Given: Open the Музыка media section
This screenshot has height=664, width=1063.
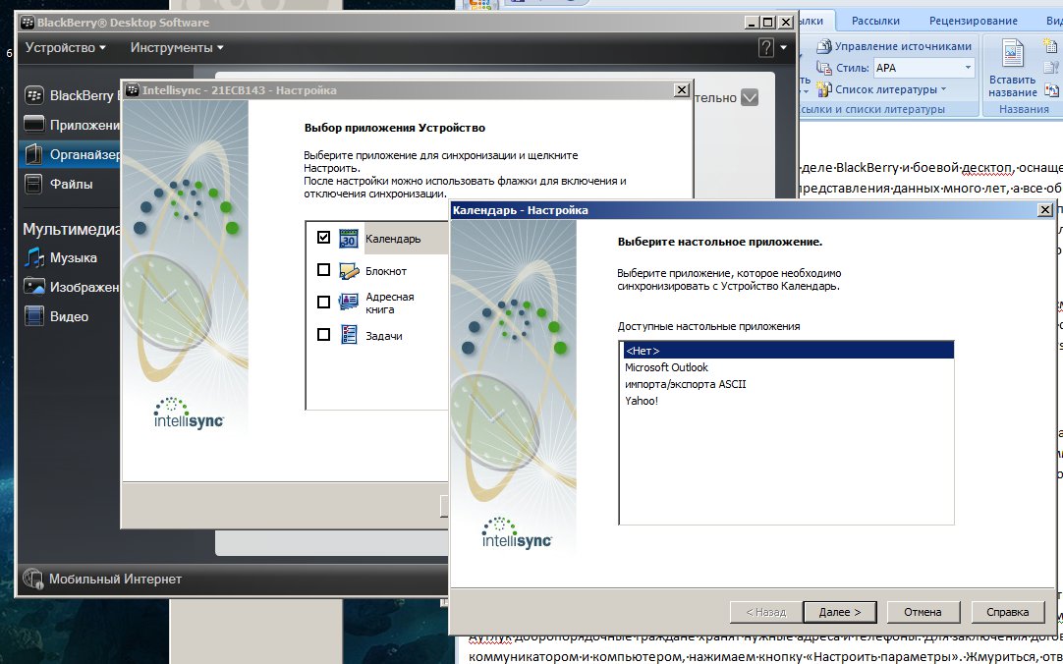Looking at the screenshot, I should coord(61,257).
